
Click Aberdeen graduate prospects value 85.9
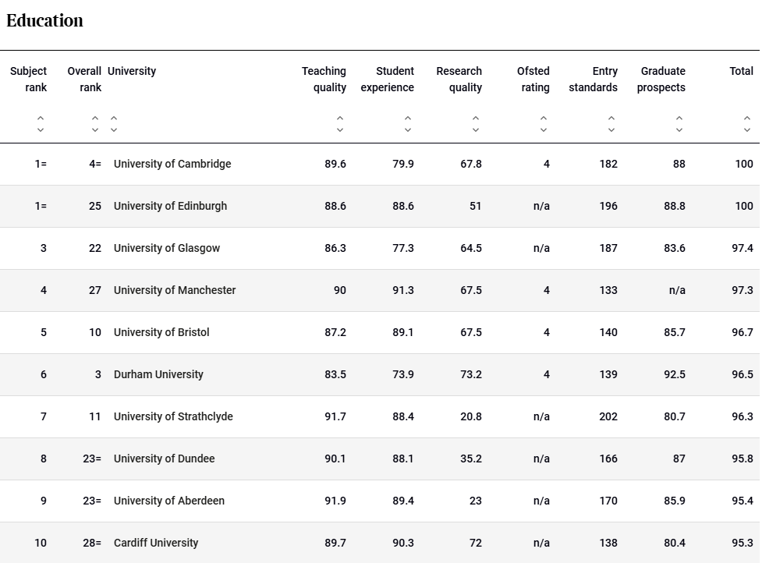675,501
